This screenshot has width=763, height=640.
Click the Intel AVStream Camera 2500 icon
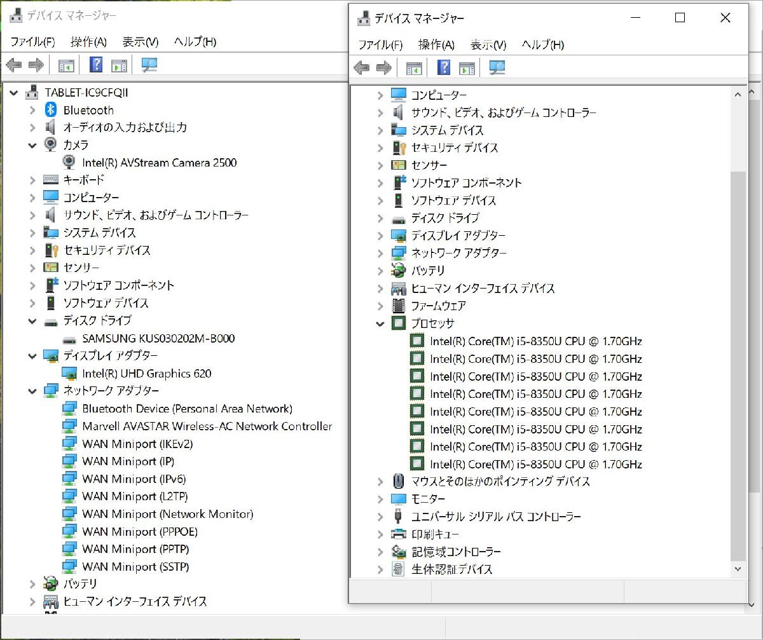[x=70, y=162]
